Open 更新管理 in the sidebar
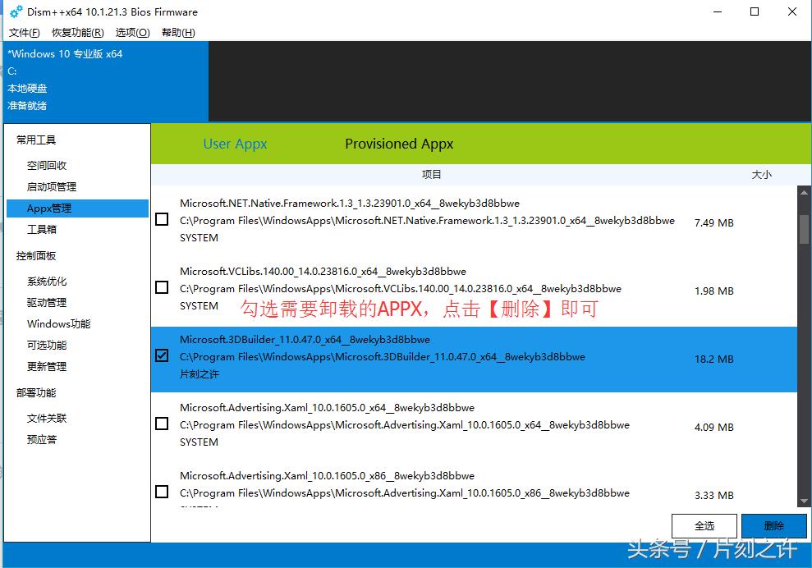Screen dimensions: 812x568 [47, 366]
